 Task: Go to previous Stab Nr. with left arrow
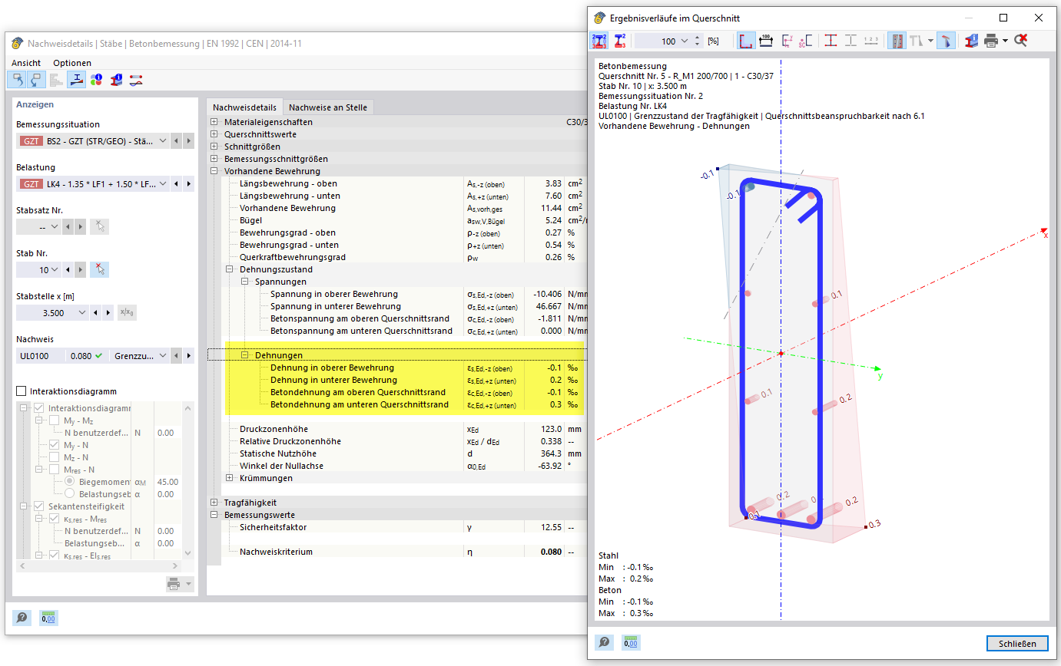point(67,270)
